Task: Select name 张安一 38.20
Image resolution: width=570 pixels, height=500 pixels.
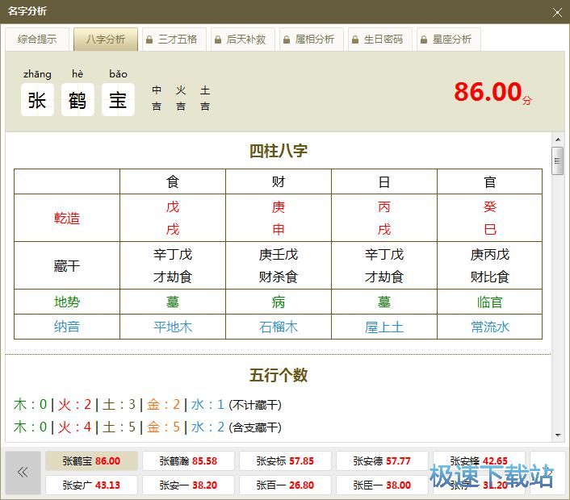Action: [x=188, y=485]
